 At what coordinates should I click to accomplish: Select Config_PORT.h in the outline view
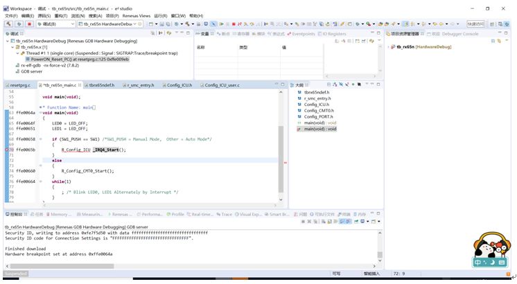tap(315, 116)
